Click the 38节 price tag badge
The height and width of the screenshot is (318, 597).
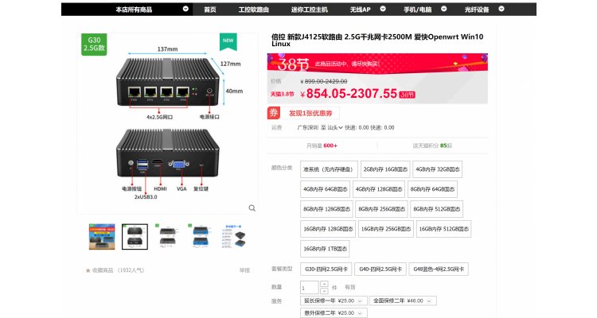(407, 95)
